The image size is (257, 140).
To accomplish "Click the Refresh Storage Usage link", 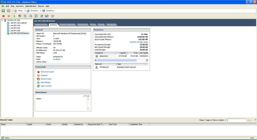I will pyautogui.click(x=139, y=42).
